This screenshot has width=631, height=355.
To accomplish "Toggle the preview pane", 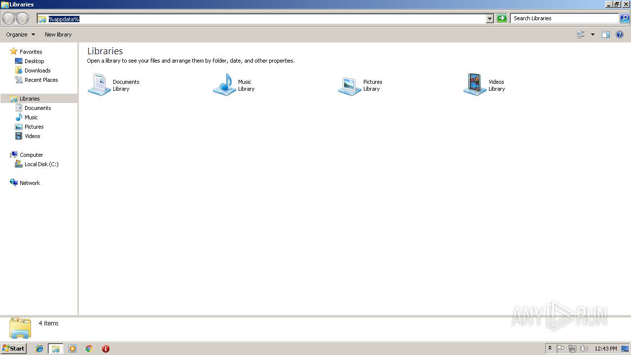I will pos(606,35).
